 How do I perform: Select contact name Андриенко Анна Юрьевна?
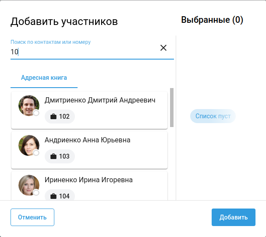coord(87,140)
